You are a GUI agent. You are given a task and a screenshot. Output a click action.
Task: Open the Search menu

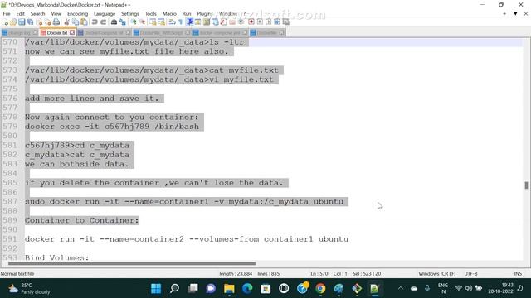coord(37,13)
